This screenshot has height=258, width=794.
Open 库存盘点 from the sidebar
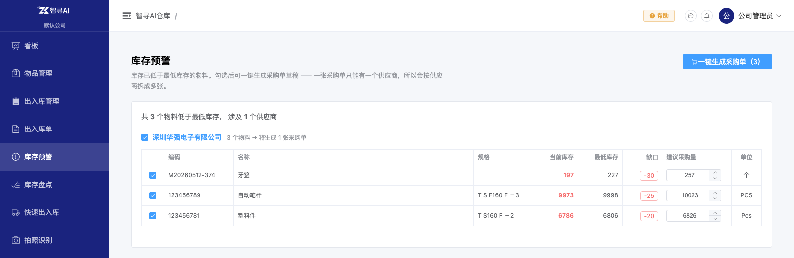pos(55,185)
